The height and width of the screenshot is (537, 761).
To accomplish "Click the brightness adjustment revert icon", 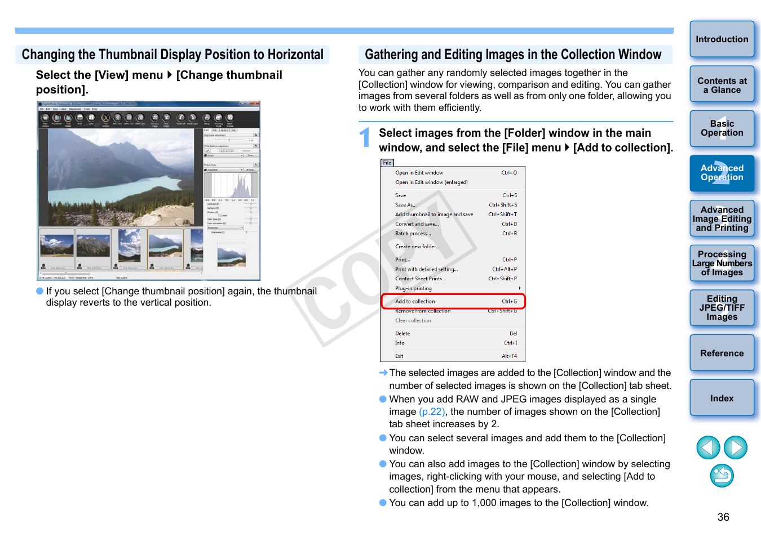I will pyautogui.click(x=256, y=135).
